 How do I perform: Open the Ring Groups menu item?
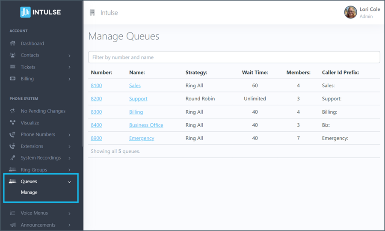[x=34, y=170]
